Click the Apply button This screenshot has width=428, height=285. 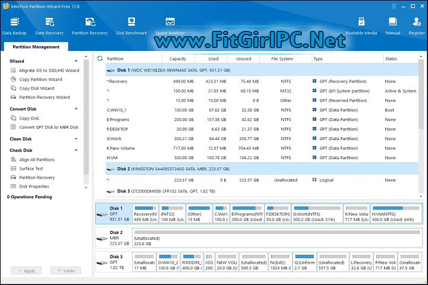[x=26, y=271]
